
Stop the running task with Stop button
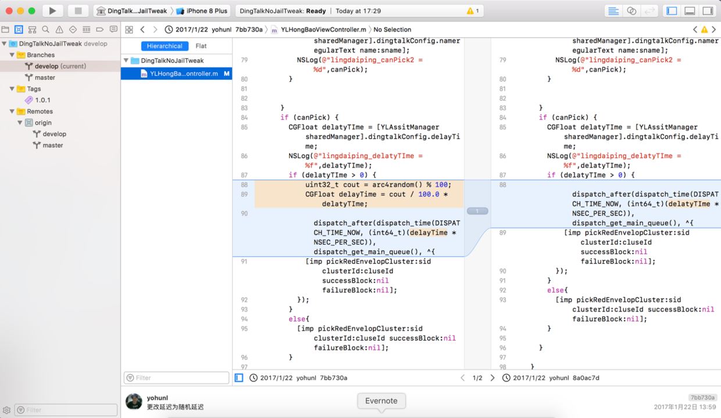click(x=78, y=10)
